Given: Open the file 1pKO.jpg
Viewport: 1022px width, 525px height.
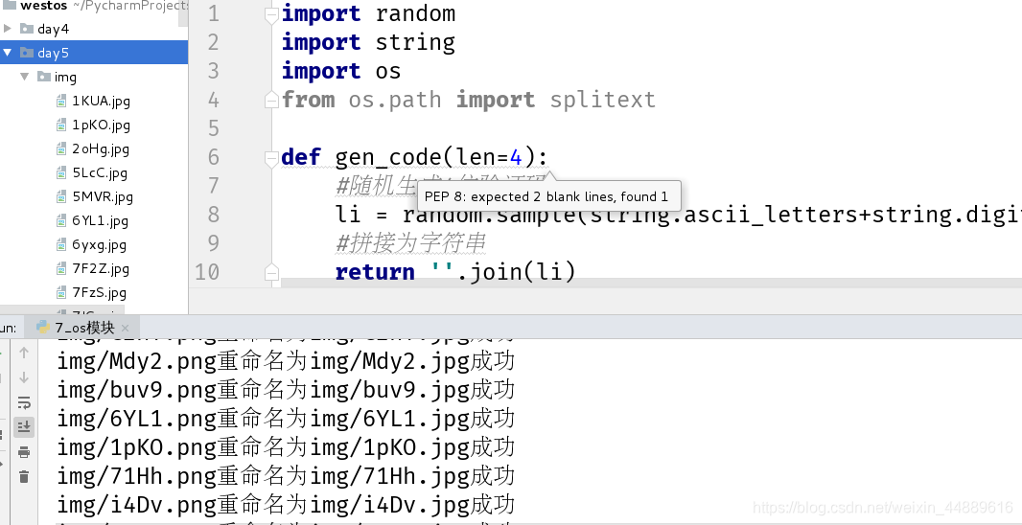Looking at the screenshot, I should pyautogui.click(x=101, y=126).
